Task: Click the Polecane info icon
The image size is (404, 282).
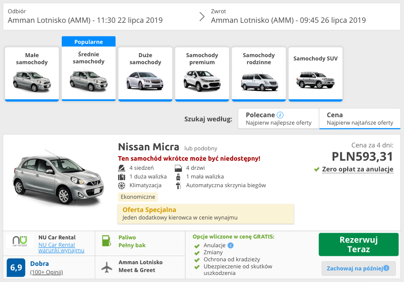Action: click(x=280, y=115)
